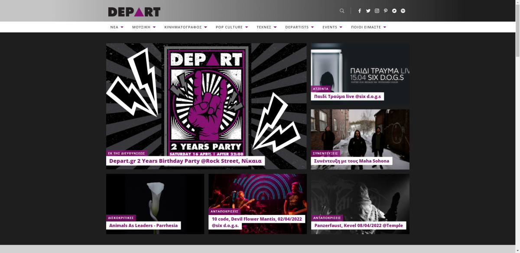Image resolution: width=520 pixels, height=253 pixels.
Task: Open the Spotify icon
Action: point(403,11)
